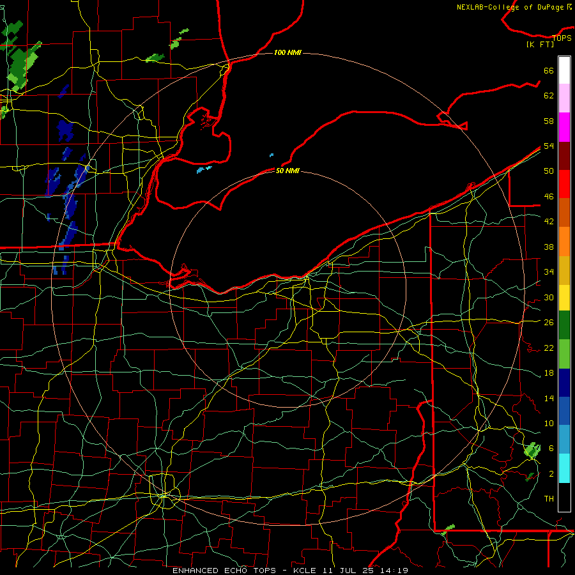This screenshot has height=575, width=575.
Task: Click the '11 JUL 25' date text
Action: [x=349, y=571]
